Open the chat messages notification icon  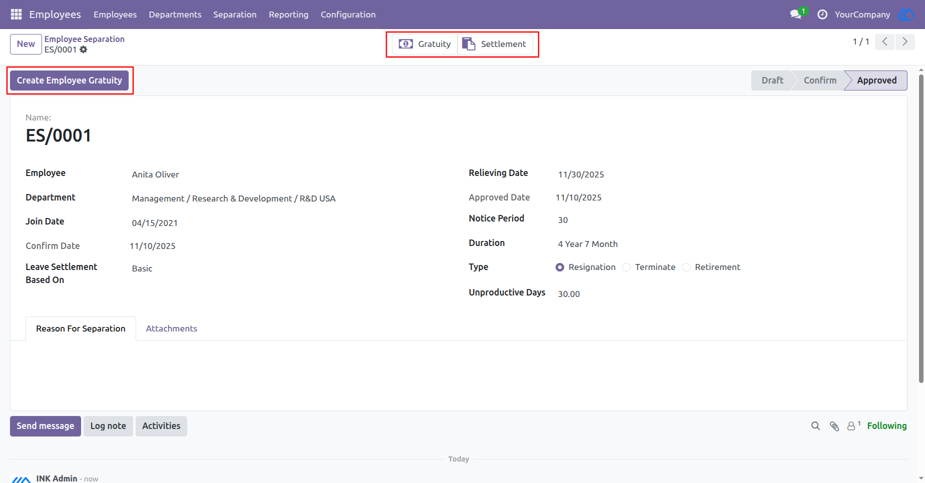pos(796,14)
